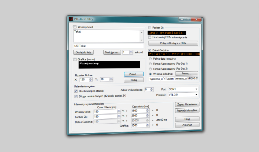Screen dimensions: 259x152
Task: Toggle Uruchamiaj na starcie checkbox
Action: pos(76,91)
